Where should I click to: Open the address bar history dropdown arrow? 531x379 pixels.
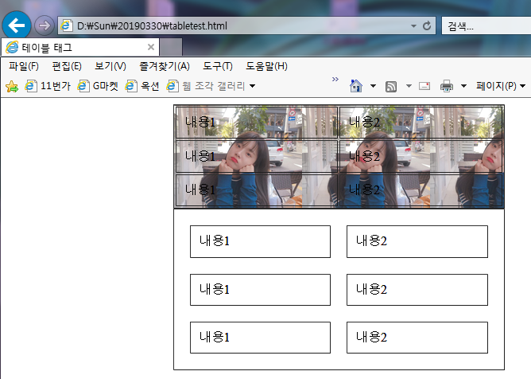(x=413, y=25)
